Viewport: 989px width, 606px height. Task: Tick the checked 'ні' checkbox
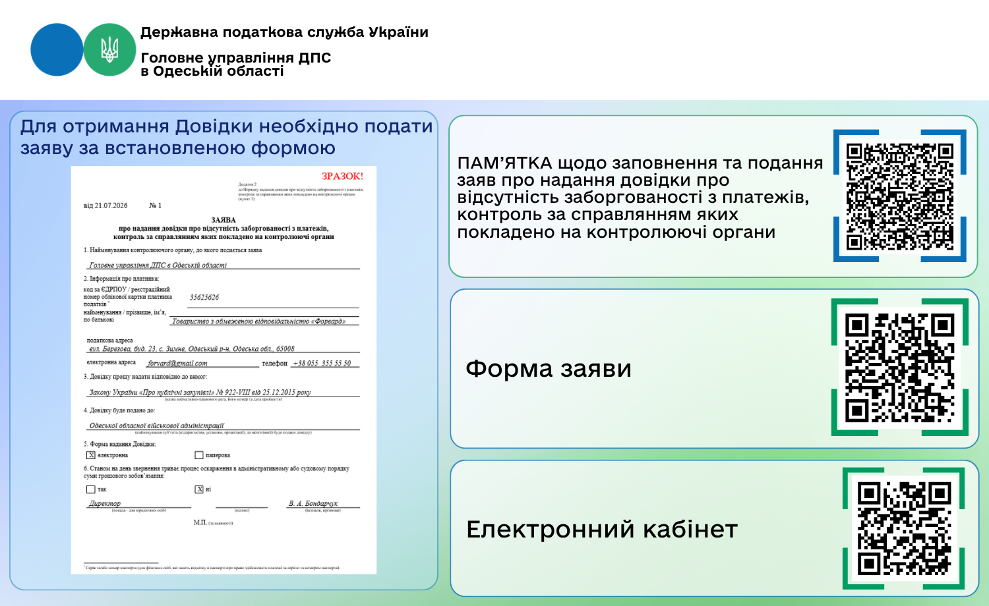pyautogui.click(x=199, y=489)
